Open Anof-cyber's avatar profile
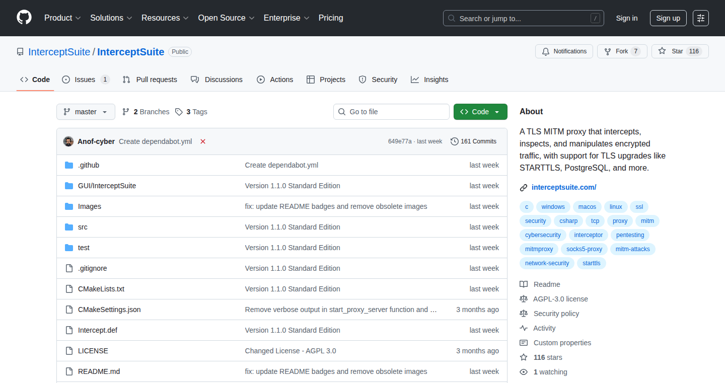Viewport: 725px width, 383px height. pos(68,141)
